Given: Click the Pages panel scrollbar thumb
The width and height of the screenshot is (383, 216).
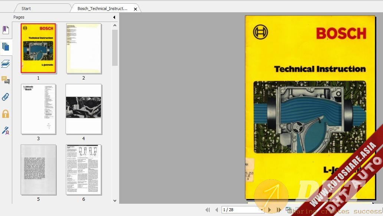Looking at the screenshot, I should [115, 48].
